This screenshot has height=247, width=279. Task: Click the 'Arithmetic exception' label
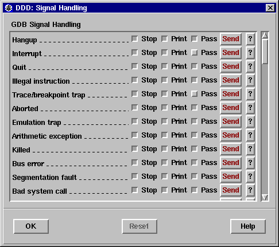coord(47,136)
